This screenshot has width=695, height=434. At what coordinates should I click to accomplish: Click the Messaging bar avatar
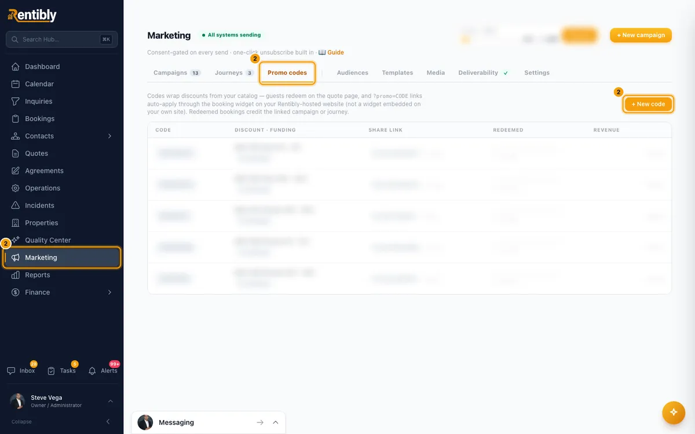coord(145,422)
